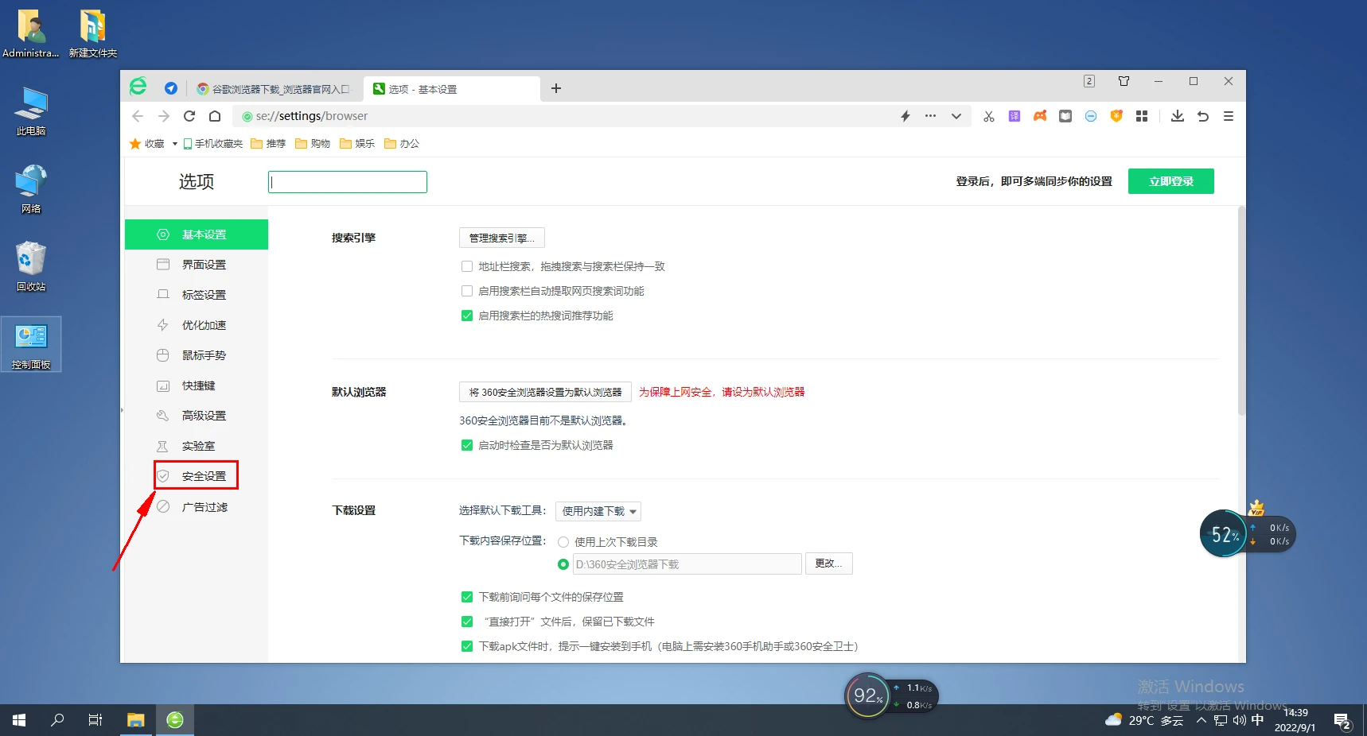
Task: Open the 办公 bookmark folder
Action: pyautogui.click(x=402, y=144)
